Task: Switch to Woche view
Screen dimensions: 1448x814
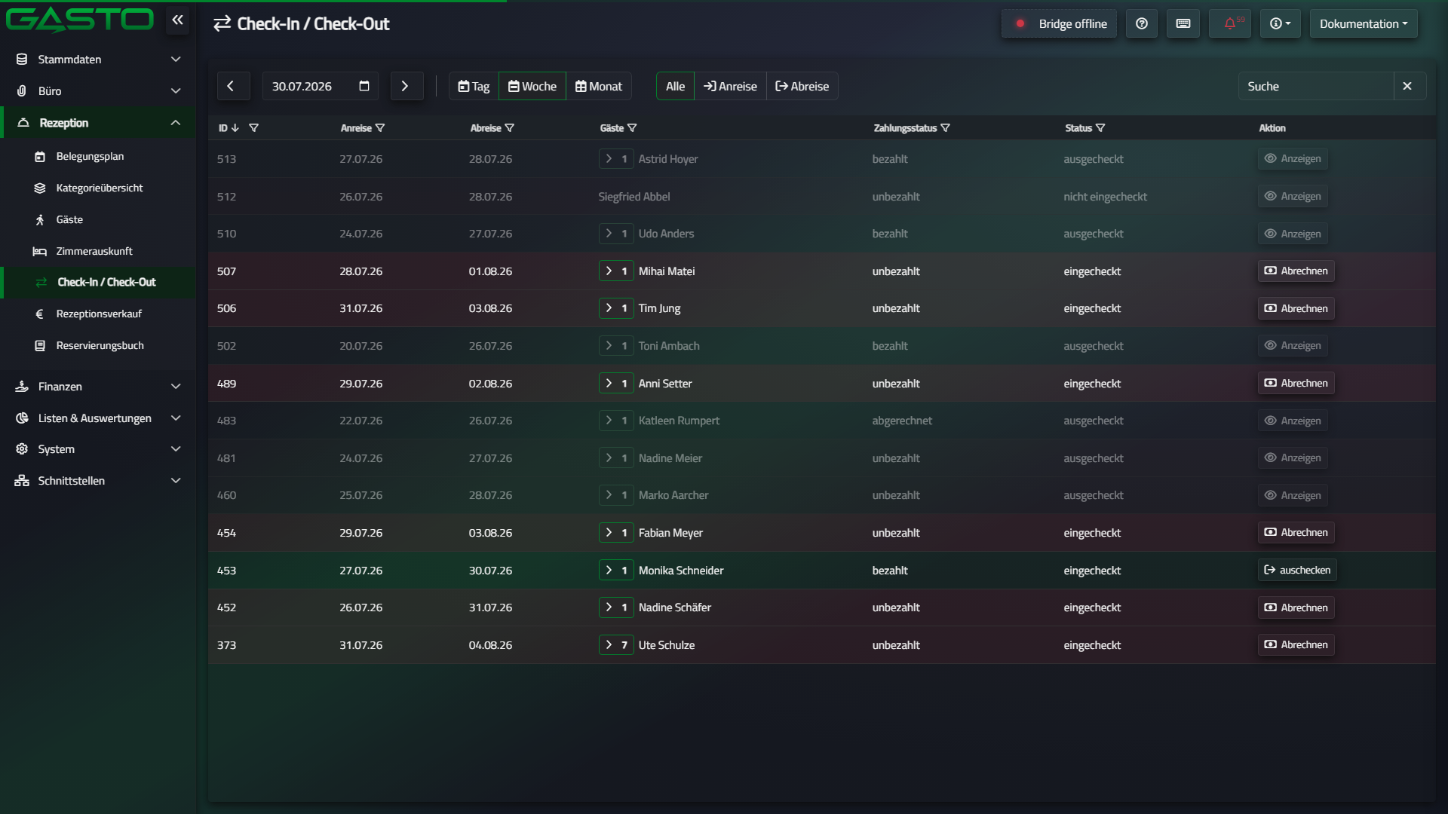Action: pyautogui.click(x=532, y=86)
